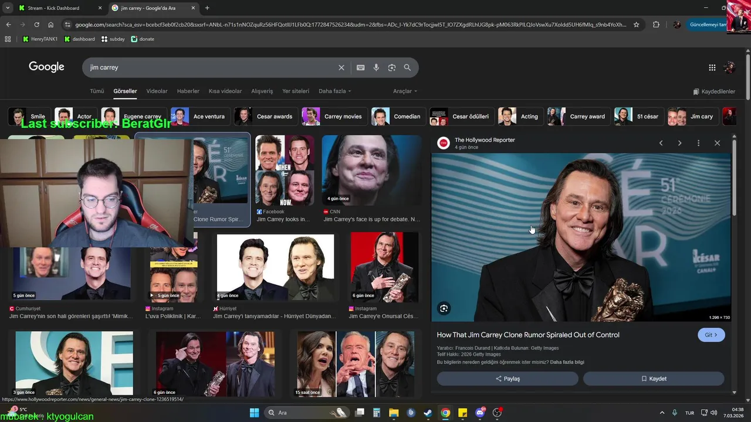751x422 pixels.
Task: Click the Windows taskbar search box
Action: pyautogui.click(x=307, y=413)
